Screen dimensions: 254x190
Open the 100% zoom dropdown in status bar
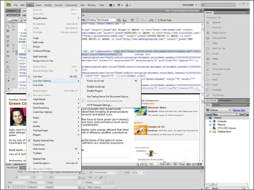pos(153,164)
